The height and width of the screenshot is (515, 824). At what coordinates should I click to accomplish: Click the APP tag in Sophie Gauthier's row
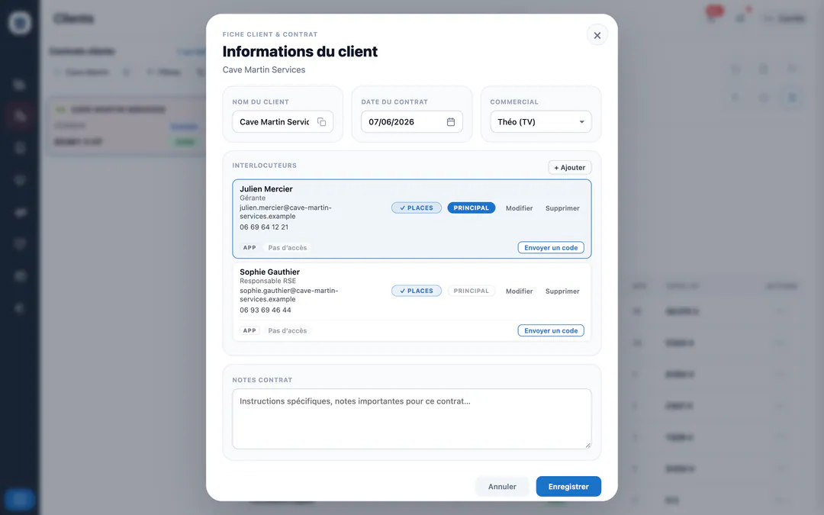[249, 330]
